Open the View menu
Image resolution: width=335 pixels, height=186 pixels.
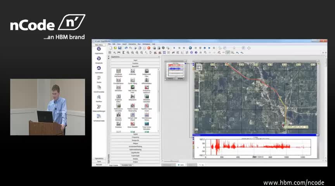tap(119, 44)
